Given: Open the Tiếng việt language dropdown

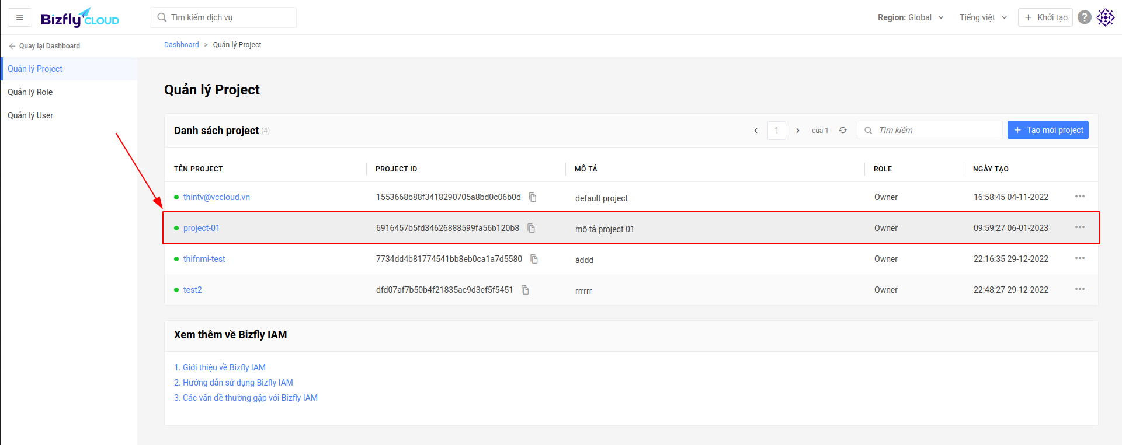Looking at the screenshot, I should 983,17.
